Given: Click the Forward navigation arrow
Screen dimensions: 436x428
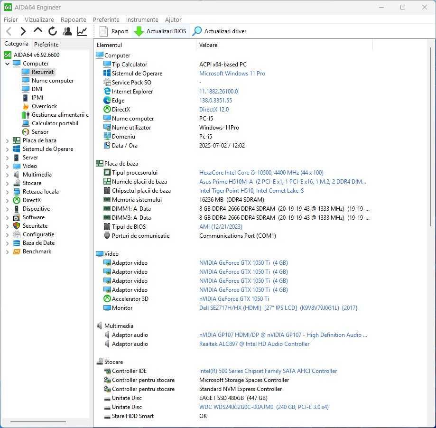Looking at the screenshot, I should (x=23, y=31).
